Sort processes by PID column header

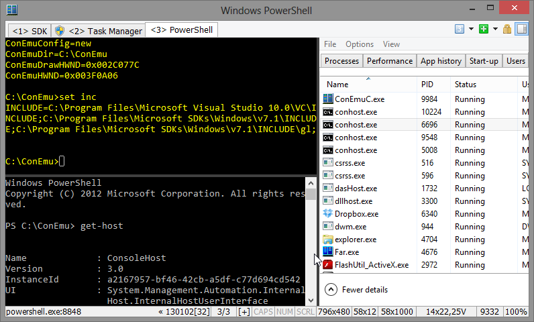click(427, 85)
